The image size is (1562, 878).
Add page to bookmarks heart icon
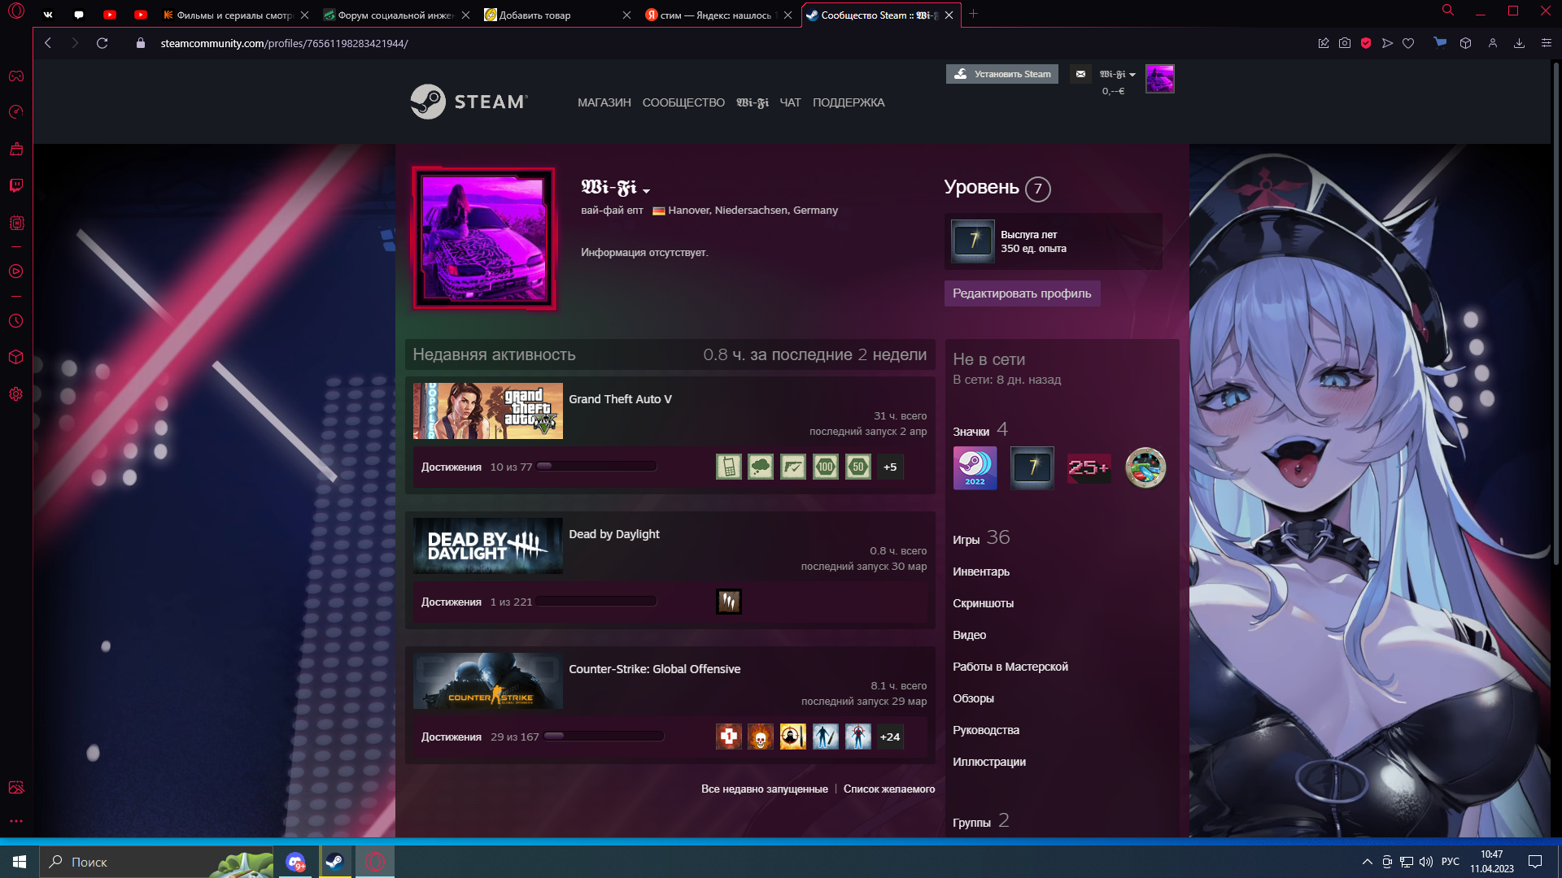[x=1408, y=43]
